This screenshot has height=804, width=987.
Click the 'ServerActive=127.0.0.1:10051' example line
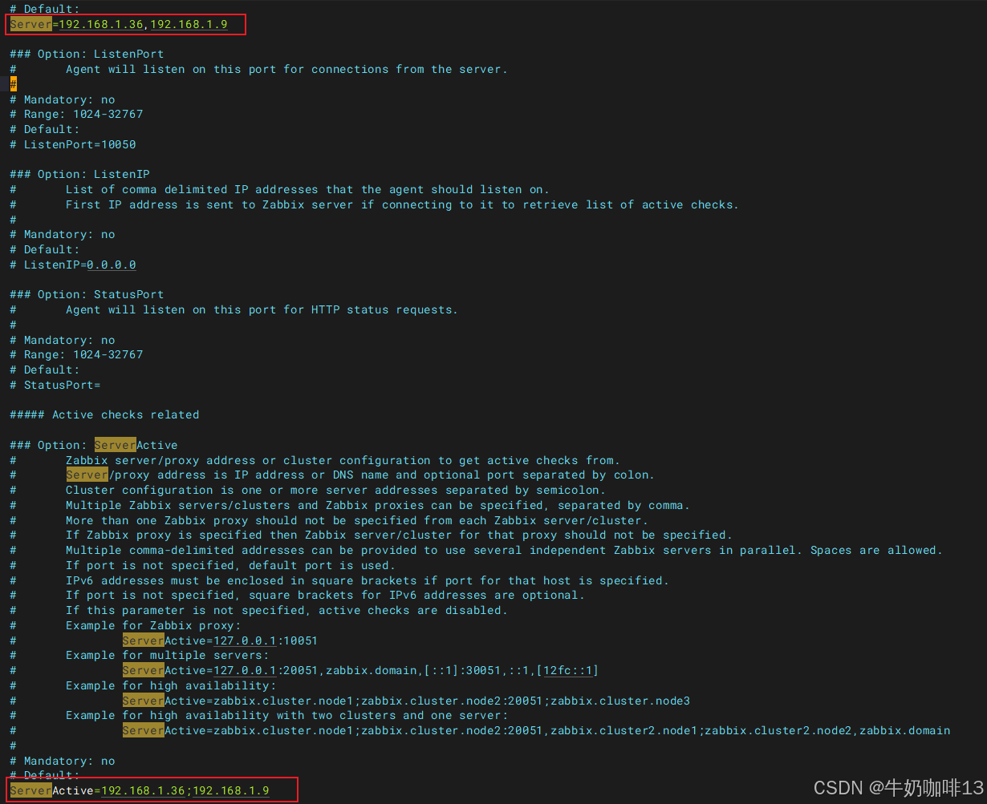220,640
